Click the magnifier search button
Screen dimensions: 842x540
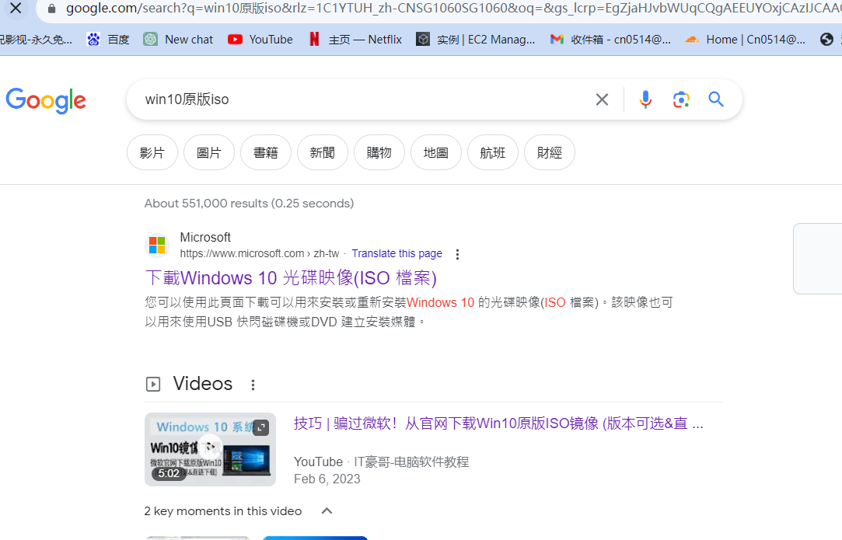coord(716,99)
